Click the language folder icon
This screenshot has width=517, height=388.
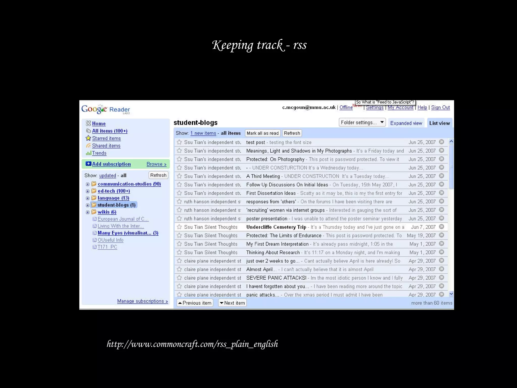[94, 198]
